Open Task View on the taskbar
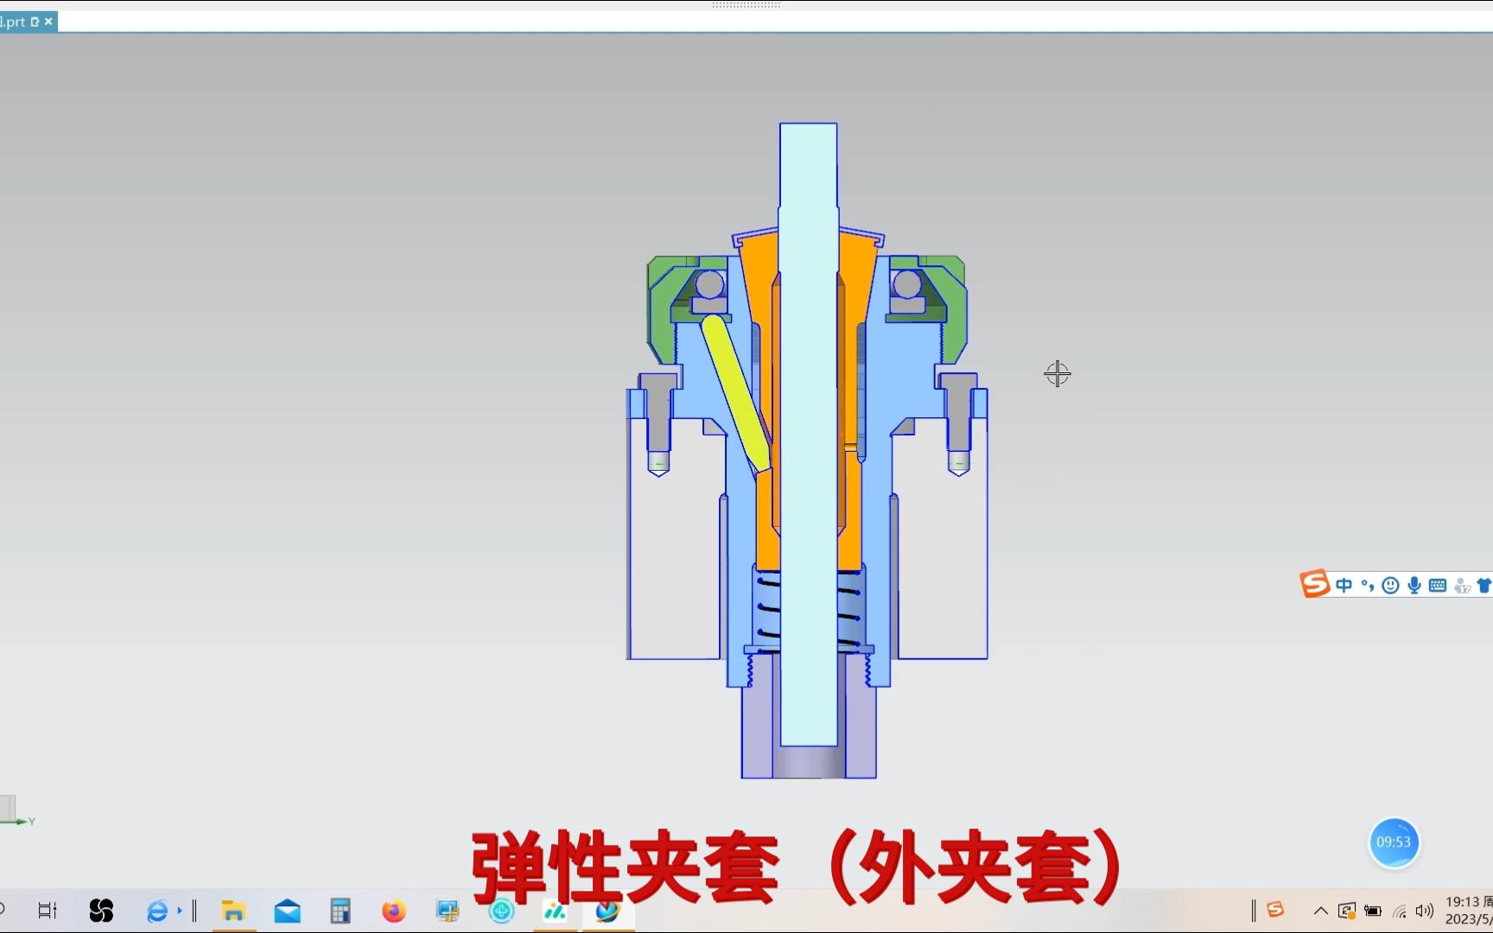 tap(48, 911)
